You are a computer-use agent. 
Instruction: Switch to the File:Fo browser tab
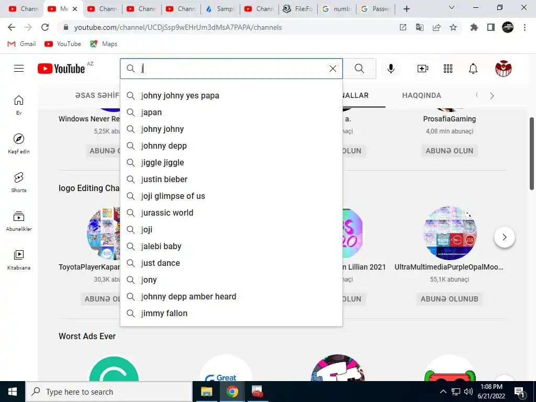(298, 9)
